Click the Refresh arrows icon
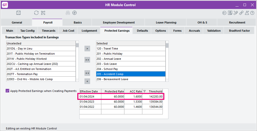The height and width of the screenshot is (131, 257). [36, 13]
